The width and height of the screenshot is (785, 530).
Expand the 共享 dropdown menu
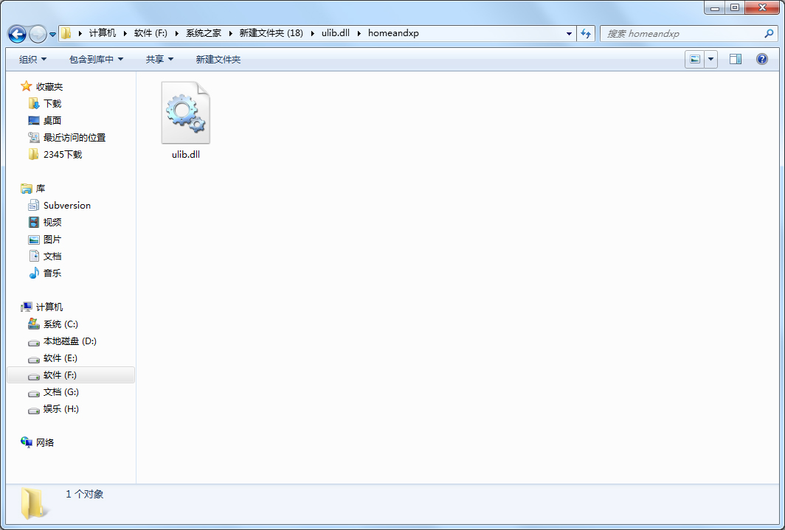coord(159,60)
